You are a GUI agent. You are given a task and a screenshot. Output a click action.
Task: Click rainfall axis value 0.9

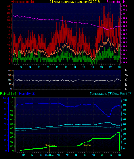click(12, 111)
